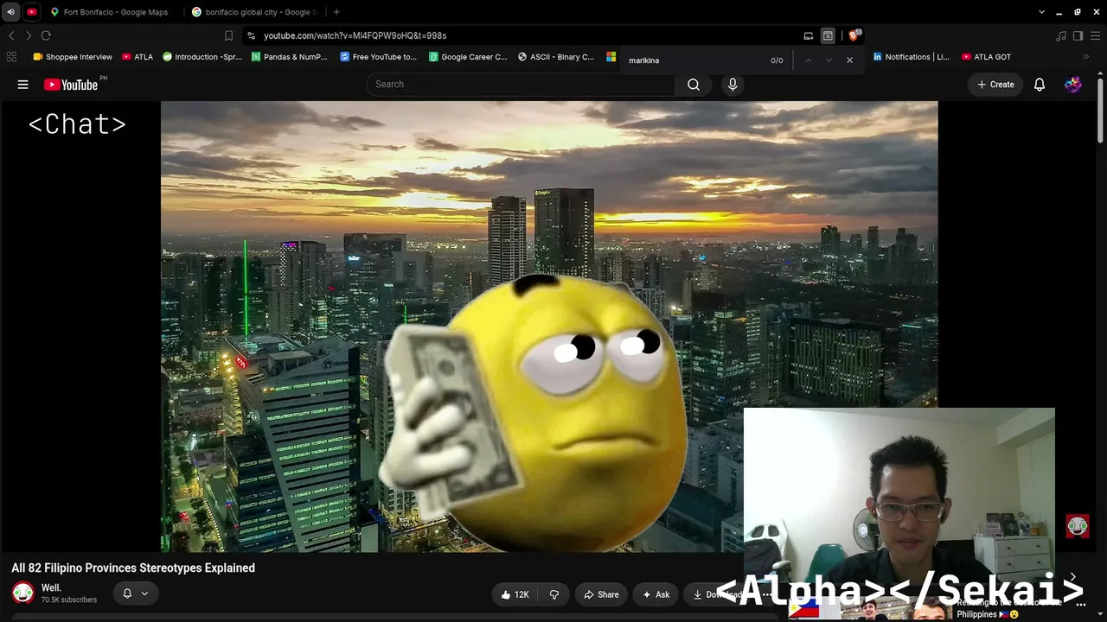Open the apps grid in bookmarks bar
Image resolution: width=1107 pixels, height=622 pixels.
coord(11,57)
